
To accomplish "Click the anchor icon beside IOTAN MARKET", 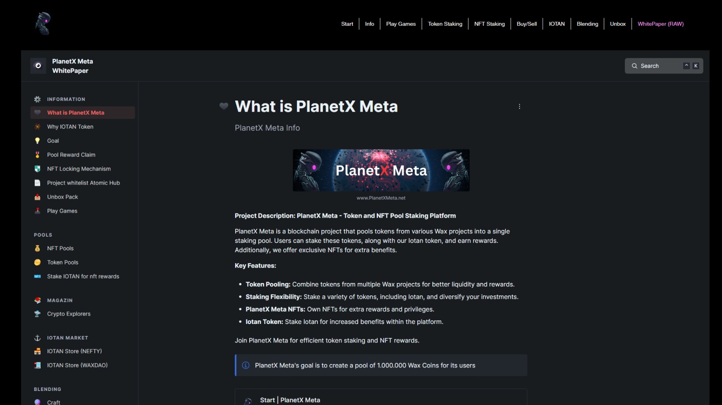I will (x=37, y=338).
